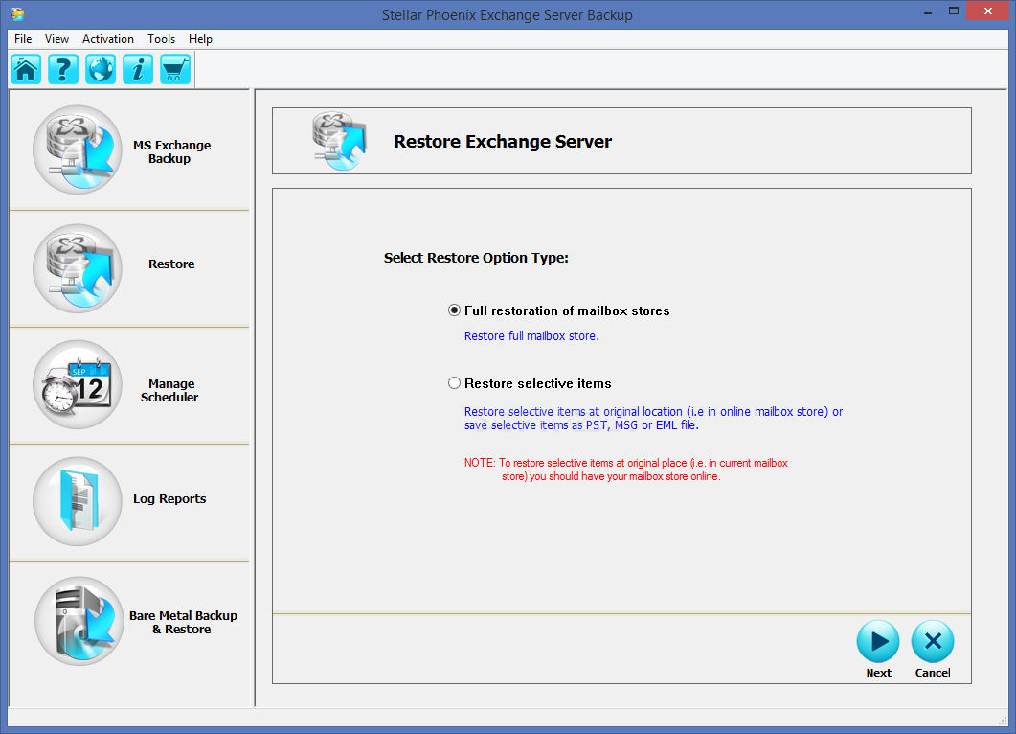
Task: Click the 'Restore Exchange Server' heading
Action: (x=503, y=142)
